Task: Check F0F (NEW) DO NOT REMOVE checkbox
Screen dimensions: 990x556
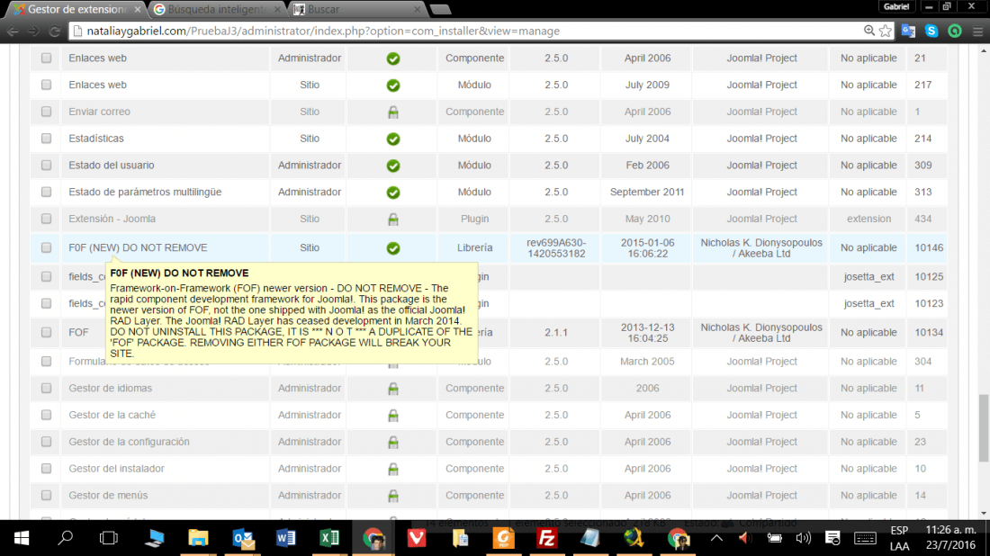Action: (x=46, y=248)
